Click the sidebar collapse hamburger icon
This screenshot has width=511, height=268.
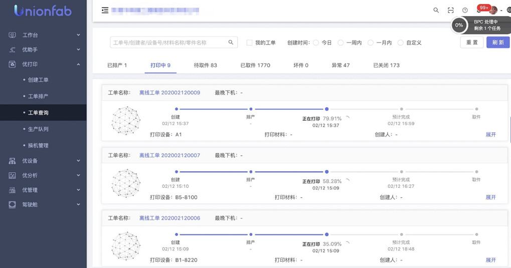[105, 10]
